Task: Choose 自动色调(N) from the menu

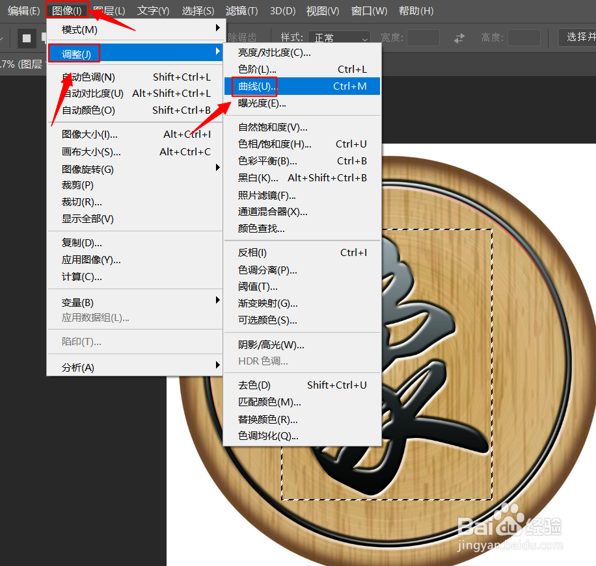Action: [135, 77]
